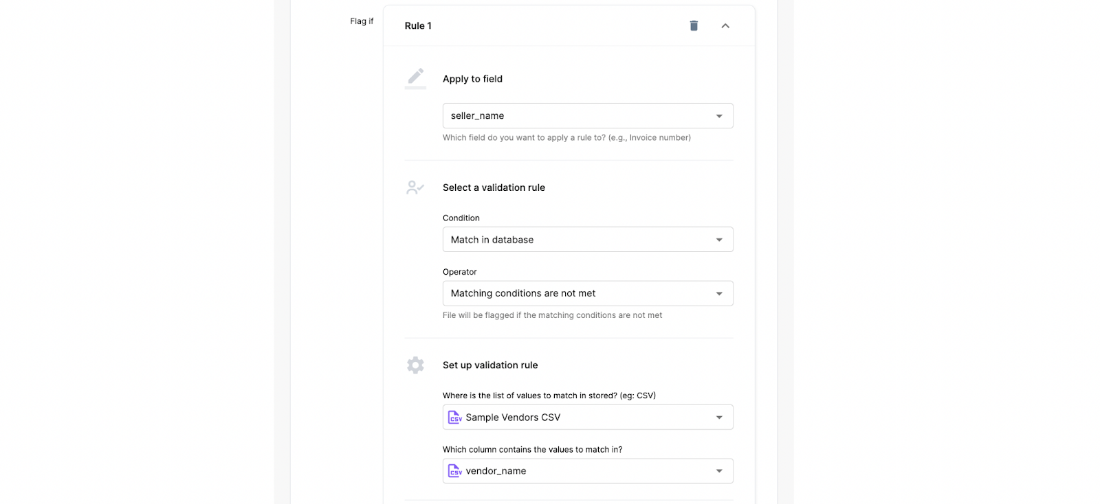Screen dimensions: 1100x504
Task: Click CSV file icon in Sample Vendors field
Action: tap(454, 417)
